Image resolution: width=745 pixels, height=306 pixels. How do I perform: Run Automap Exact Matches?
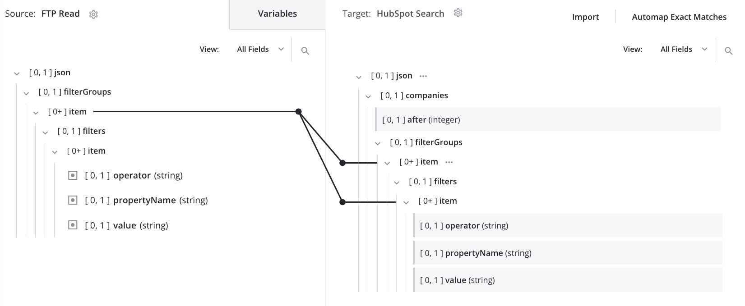(679, 17)
